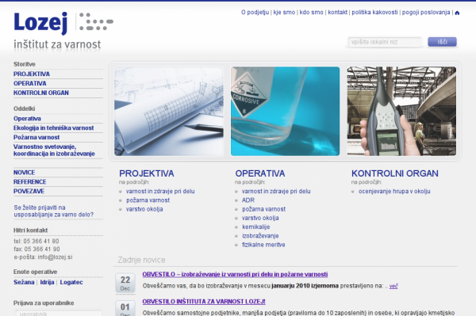Open REFERENCE in the sidebar
The image size is (476, 316).
pos(30,182)
